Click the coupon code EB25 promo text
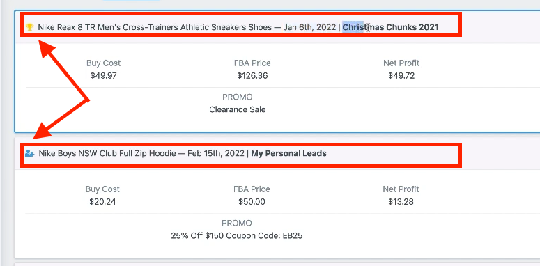Screen dimensions: 540x266 pos(237,236)
